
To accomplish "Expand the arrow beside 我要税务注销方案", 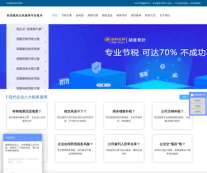I will point(46,71).
